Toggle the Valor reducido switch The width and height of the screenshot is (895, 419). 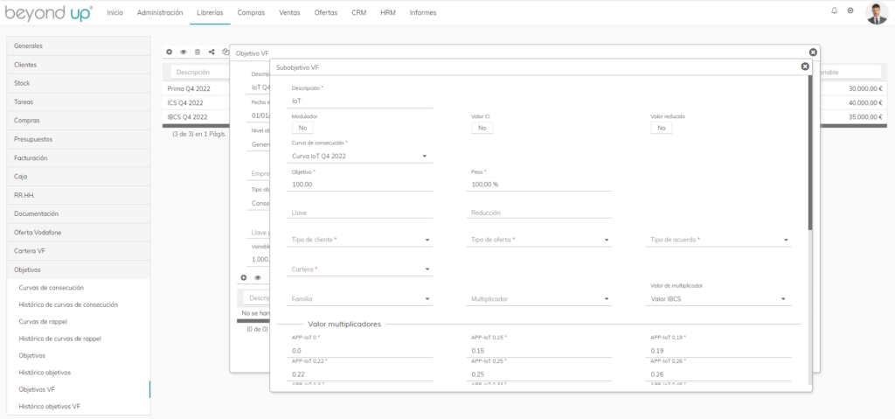(661, 128)
